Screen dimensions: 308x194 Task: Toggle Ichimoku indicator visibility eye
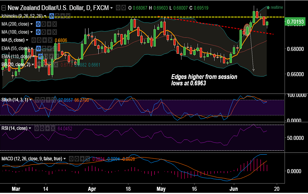click(x=52, y=16)
